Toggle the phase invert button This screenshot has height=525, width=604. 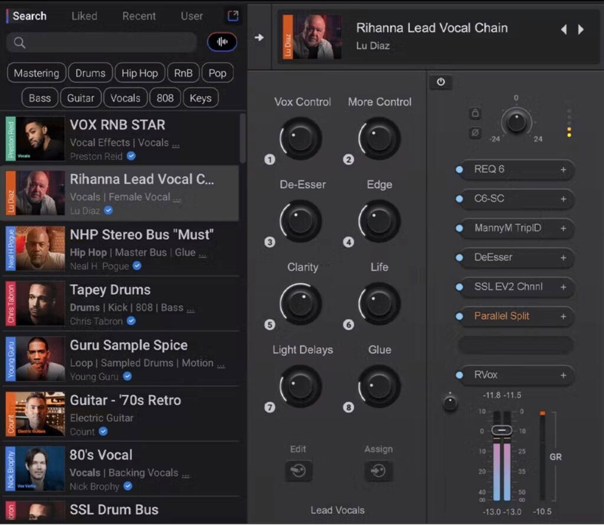475,133
